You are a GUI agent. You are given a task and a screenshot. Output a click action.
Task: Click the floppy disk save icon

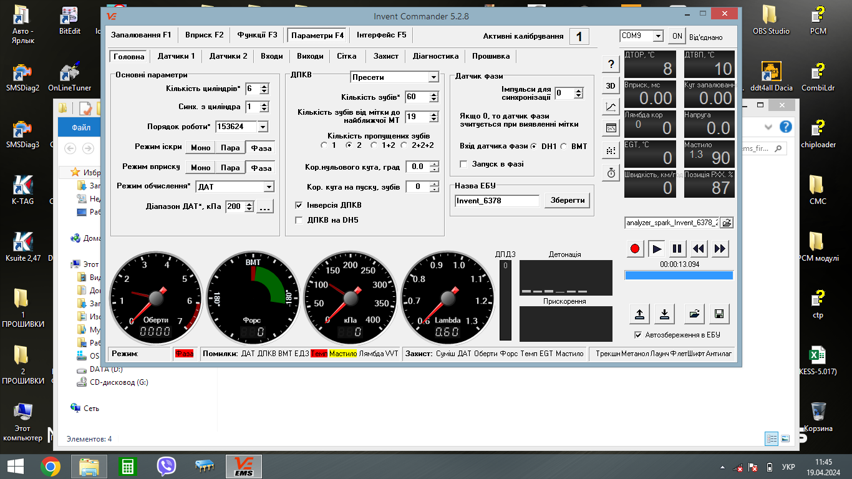tap(719, 314)
